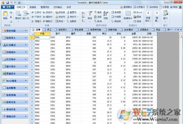Expand the 分组统计 sidebar panel
This screenshot has width=183, height=124.
click(x=15, y=52)
